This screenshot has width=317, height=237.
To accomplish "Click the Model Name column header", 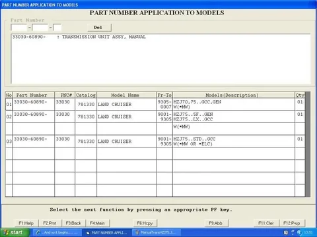I will 126,95.
